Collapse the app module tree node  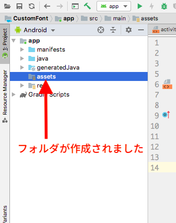14,41
